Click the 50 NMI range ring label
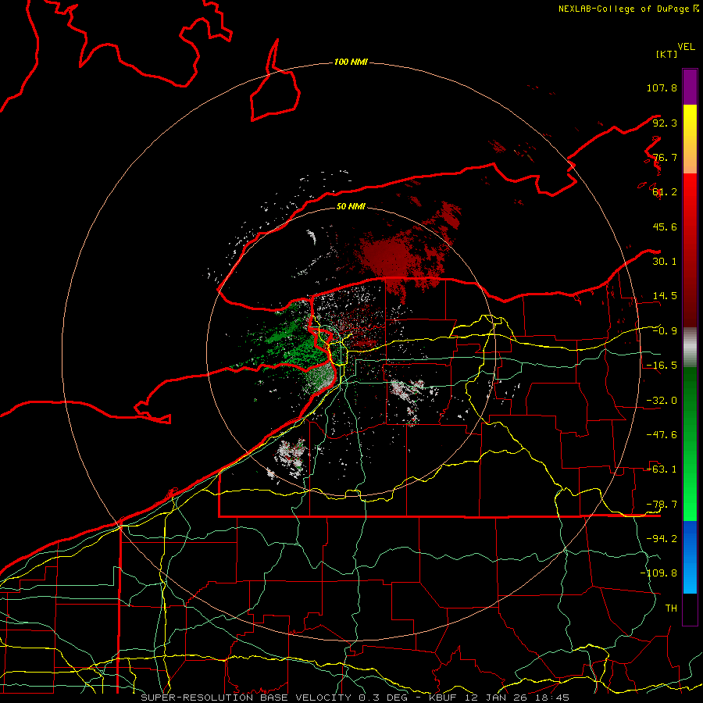This screenshot has height=703, width=703. coord(351,206)
